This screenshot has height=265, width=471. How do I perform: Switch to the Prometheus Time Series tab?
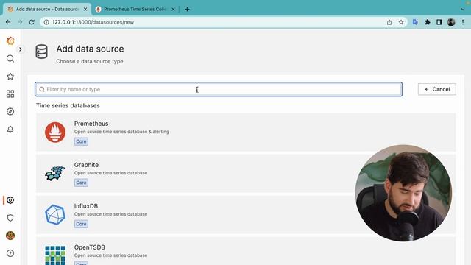pos(135,10)
